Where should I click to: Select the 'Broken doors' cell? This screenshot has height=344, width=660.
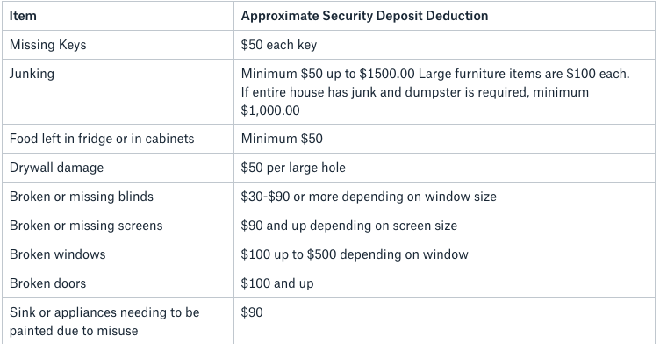click(x=47, y=283)
